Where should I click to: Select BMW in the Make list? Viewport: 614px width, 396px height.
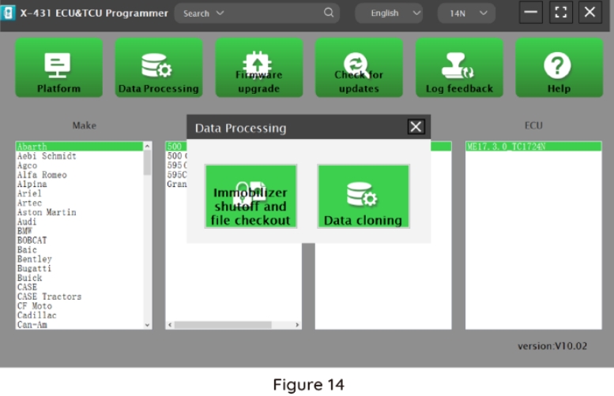79,231
